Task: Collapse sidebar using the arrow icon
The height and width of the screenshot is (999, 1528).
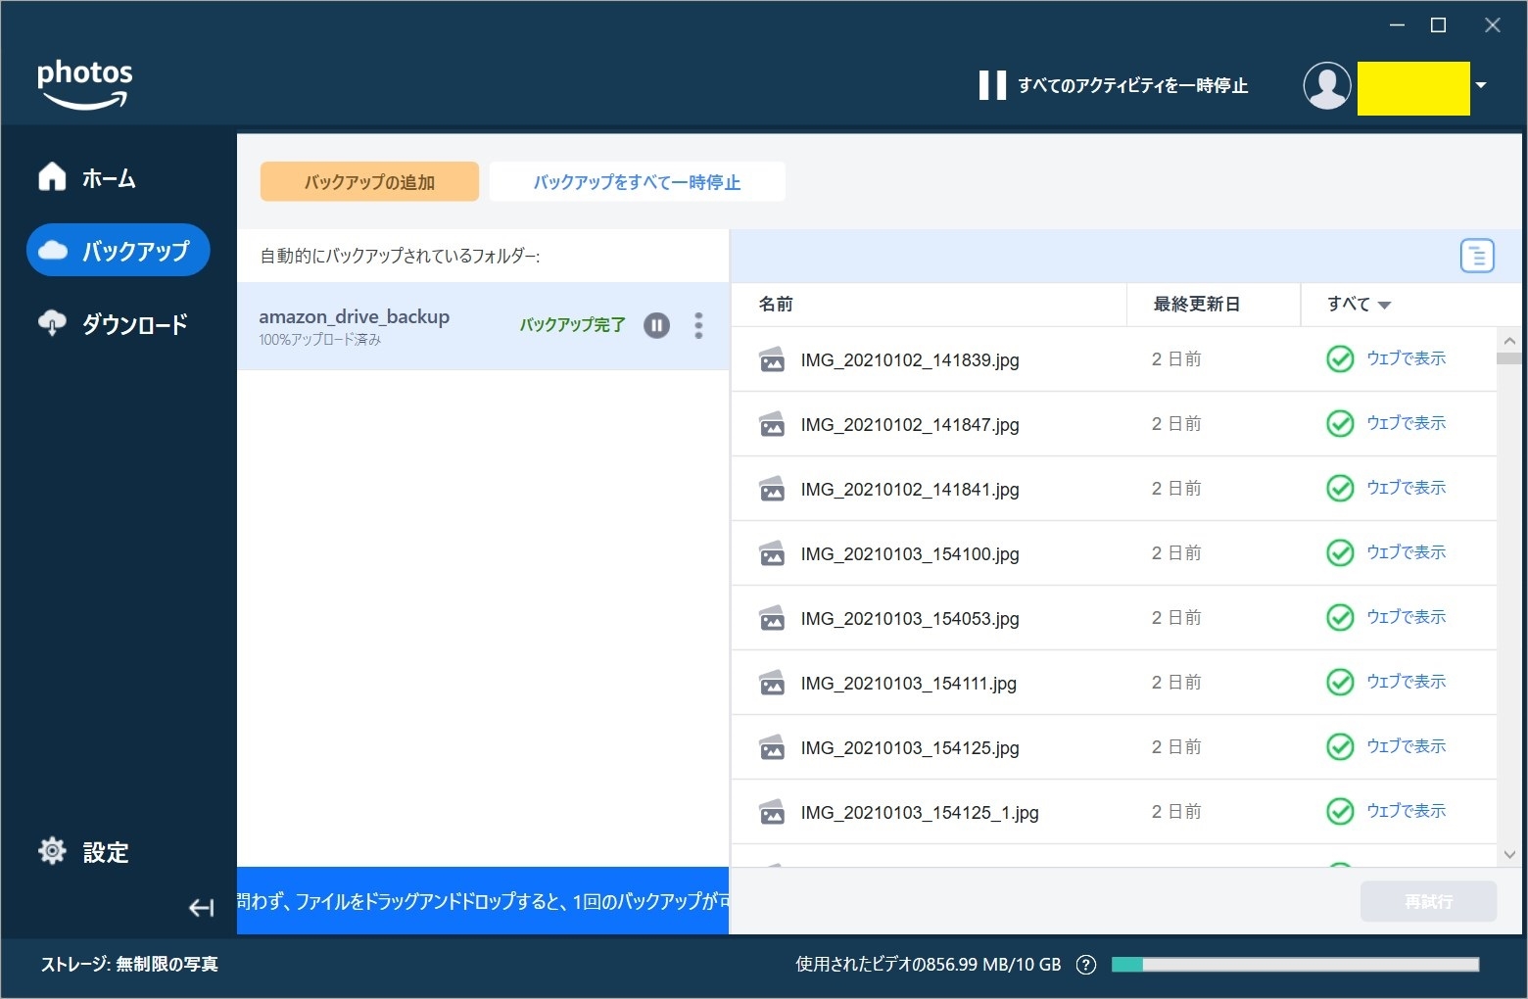Action: coord(201,908)
